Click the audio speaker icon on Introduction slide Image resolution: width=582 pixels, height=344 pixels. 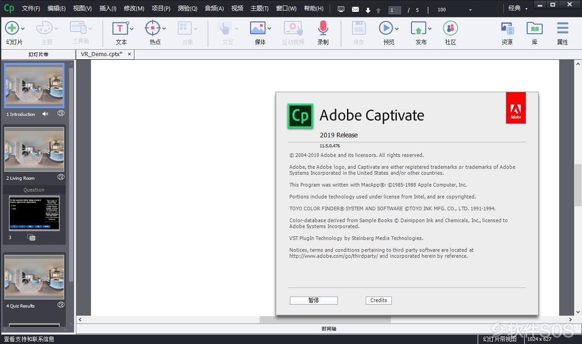tap(45, 114)
